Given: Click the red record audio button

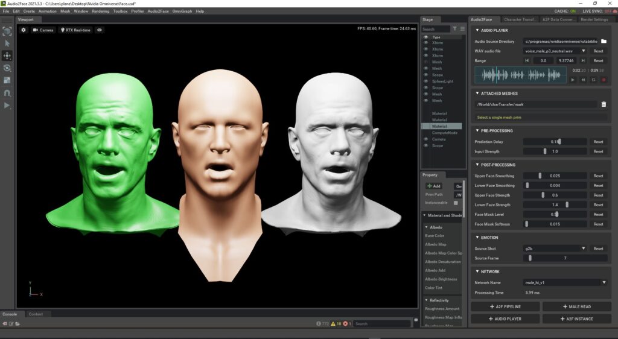Looking at the screenshot, I should click(604, 80).
